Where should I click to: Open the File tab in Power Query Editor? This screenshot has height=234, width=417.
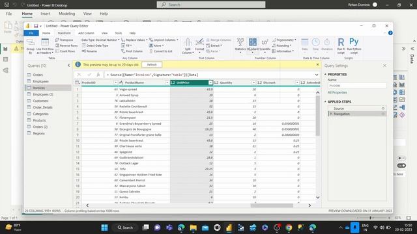31,33
